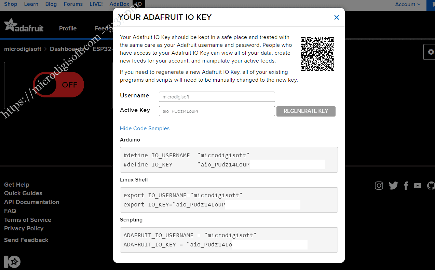Select the Username input field

(217, 97)
